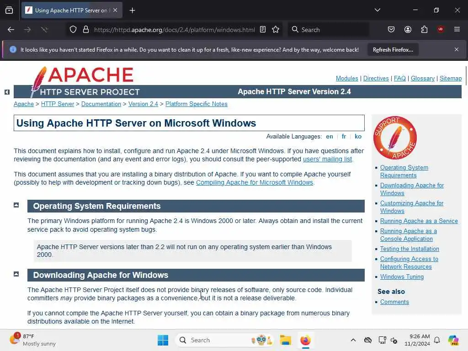Close the Apache HTTP Server tab

[115, 10]
